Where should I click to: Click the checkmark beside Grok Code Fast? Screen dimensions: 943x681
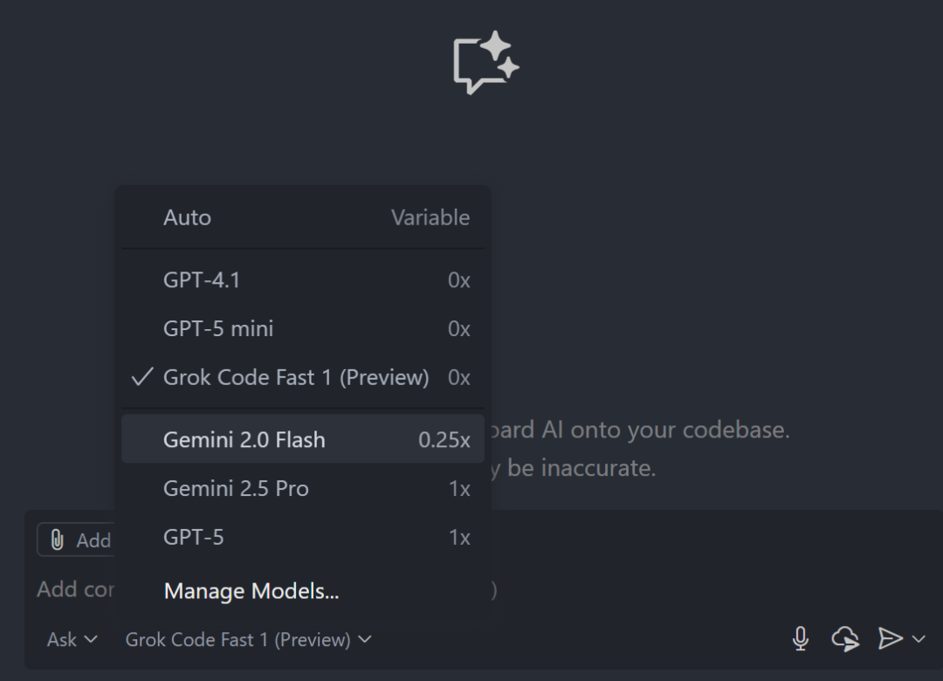[142, 377]
